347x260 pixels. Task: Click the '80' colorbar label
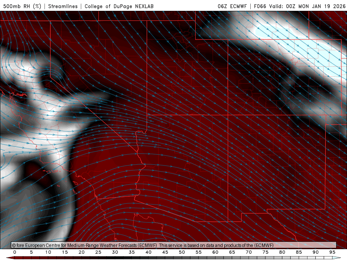pos(282,252)
